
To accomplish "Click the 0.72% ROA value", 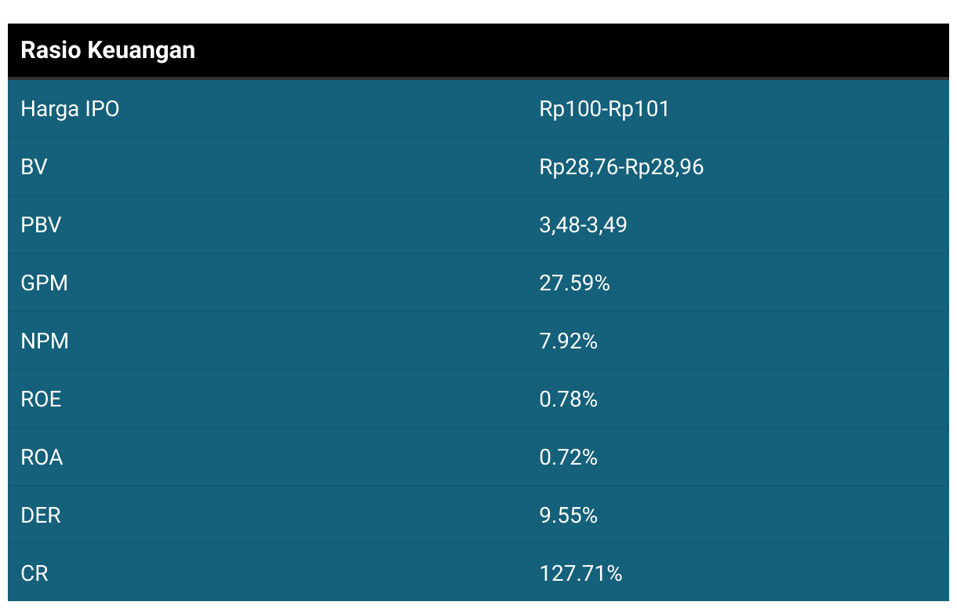I will point(568,458).
